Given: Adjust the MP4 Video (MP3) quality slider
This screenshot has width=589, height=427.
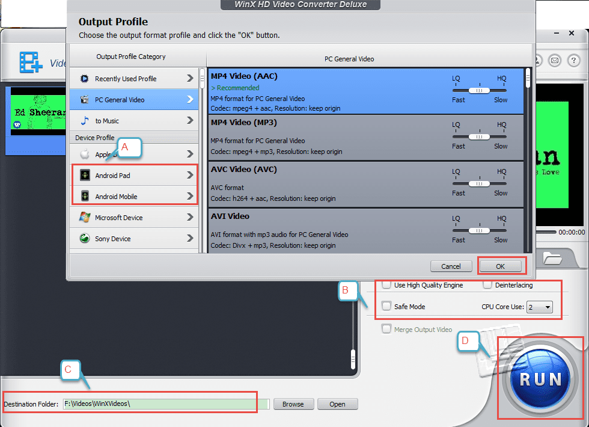Looking at the screenshot, I should 480,137.
